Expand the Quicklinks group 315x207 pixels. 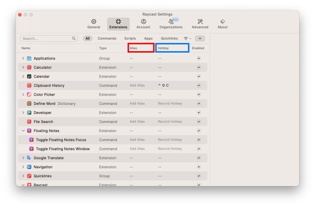23,176
